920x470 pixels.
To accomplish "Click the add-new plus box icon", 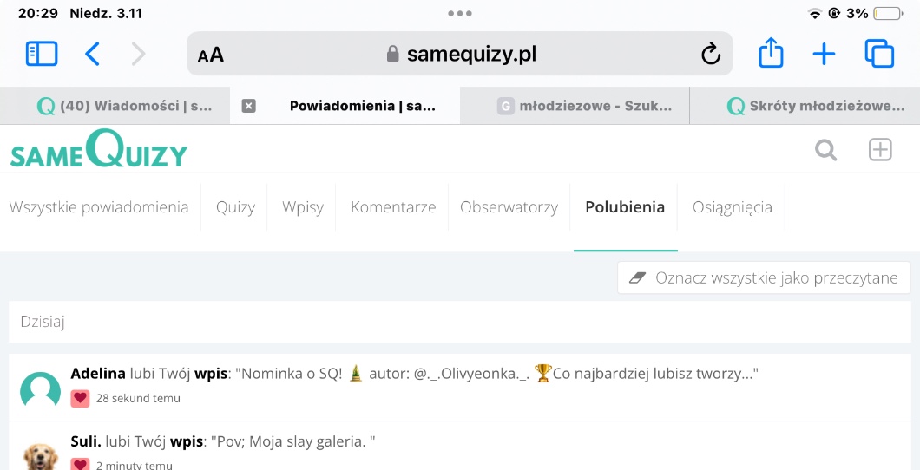I will 880,150.
